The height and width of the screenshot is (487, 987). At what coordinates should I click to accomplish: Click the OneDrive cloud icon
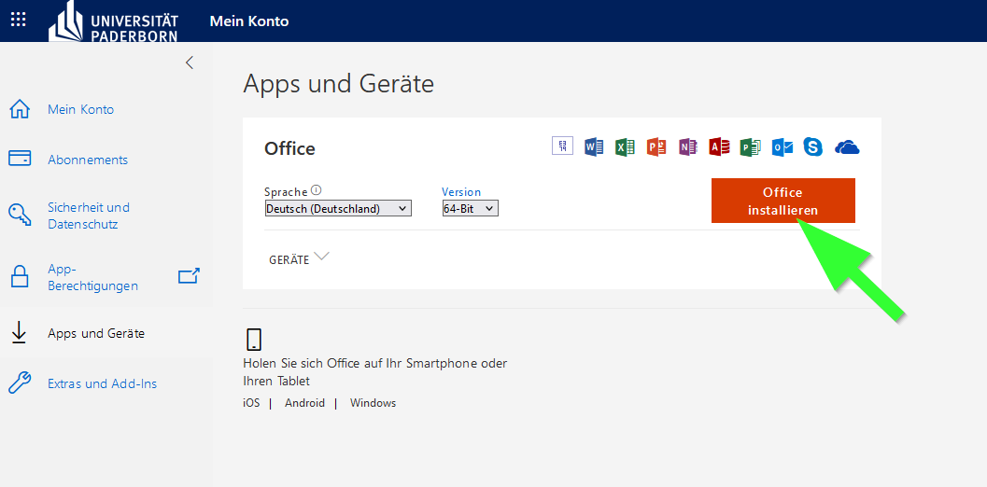(847, 147)
